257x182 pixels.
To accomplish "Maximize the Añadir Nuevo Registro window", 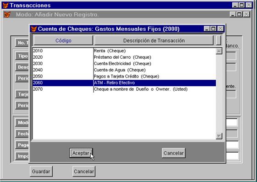I will click(x=239, y=14).
